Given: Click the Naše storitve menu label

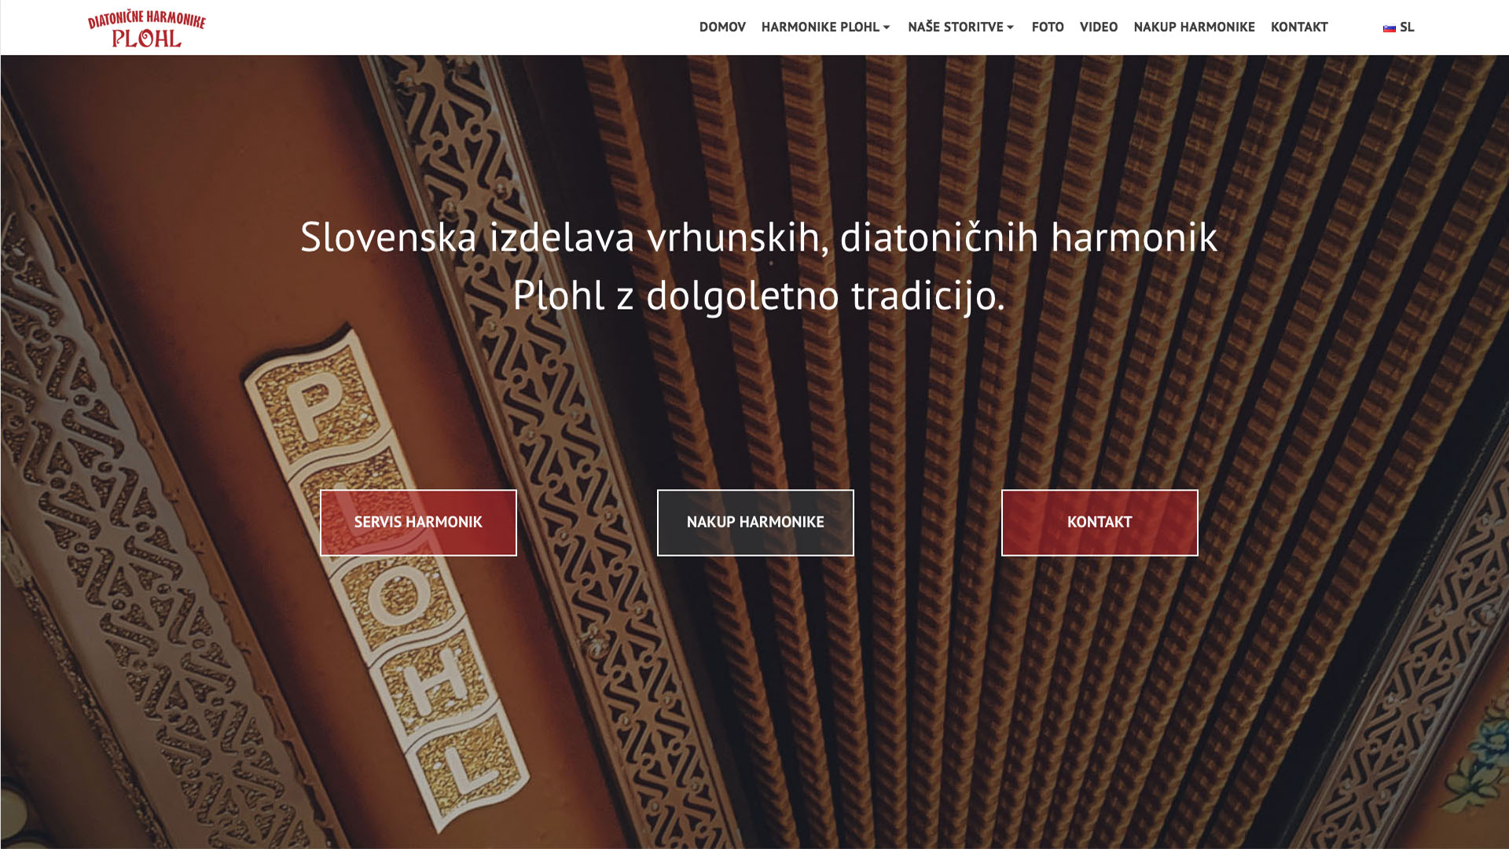Looking at the screenshot, I should tap(955, 27).
